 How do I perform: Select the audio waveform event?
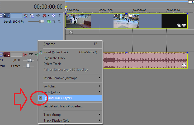[145, 60]
